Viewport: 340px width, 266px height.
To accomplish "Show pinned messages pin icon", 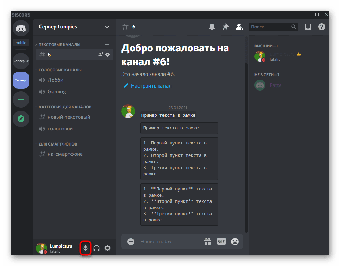I will coord(226,27).
